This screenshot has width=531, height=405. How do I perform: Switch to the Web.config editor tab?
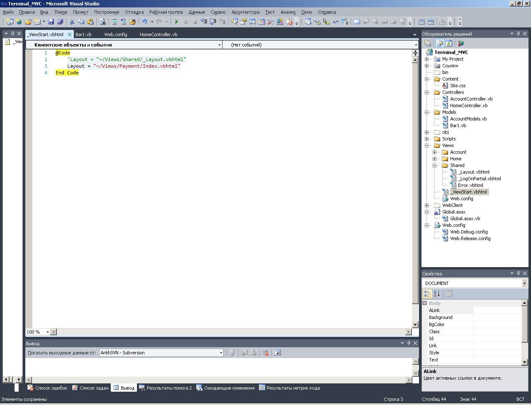(x=116, y=34)
